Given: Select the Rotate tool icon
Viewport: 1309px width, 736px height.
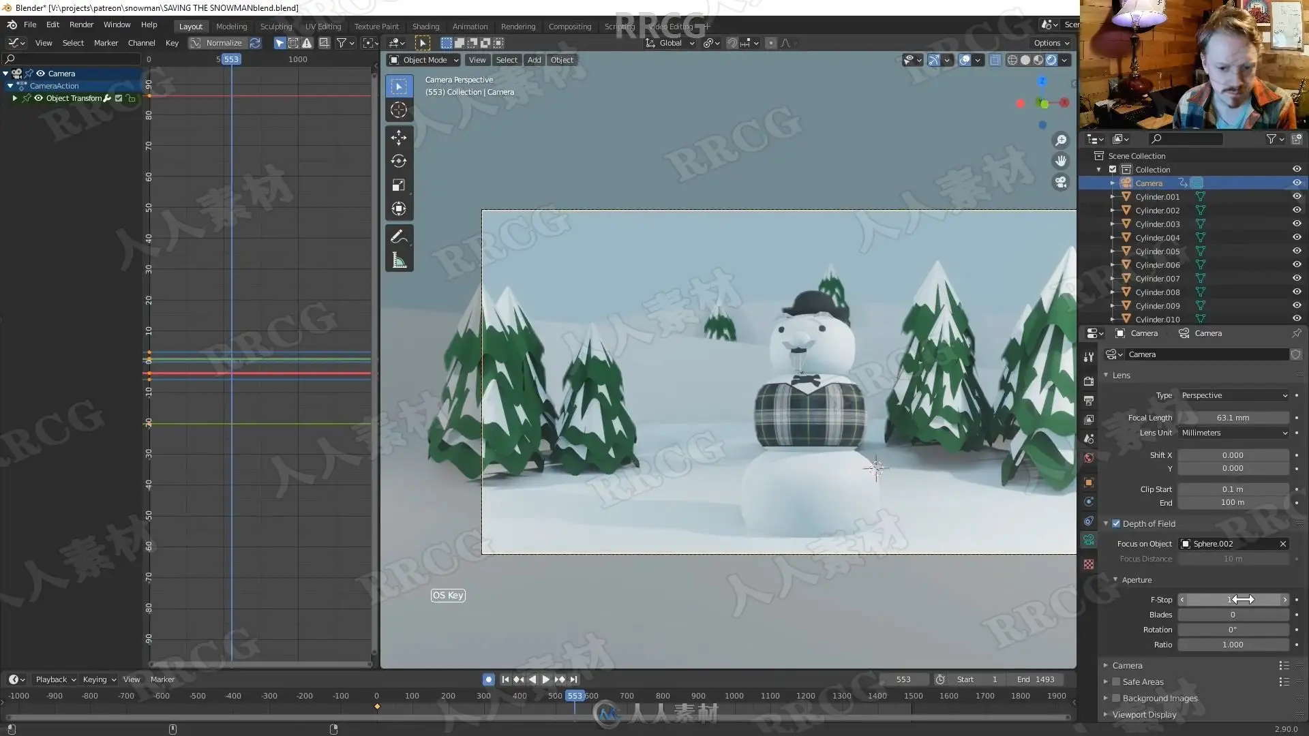Looking at the screenshot, I should tap(399, 162).
